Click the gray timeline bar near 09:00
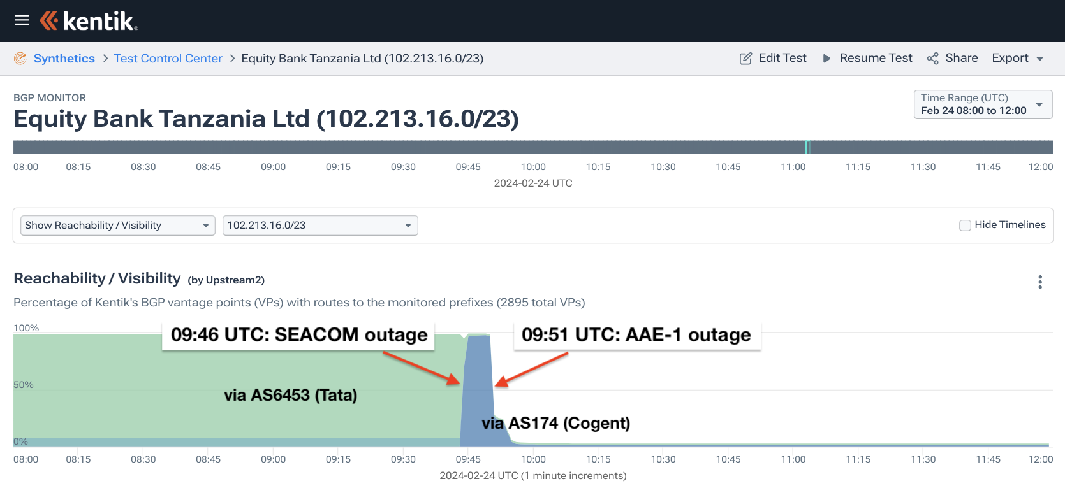 tap(274, 147)
